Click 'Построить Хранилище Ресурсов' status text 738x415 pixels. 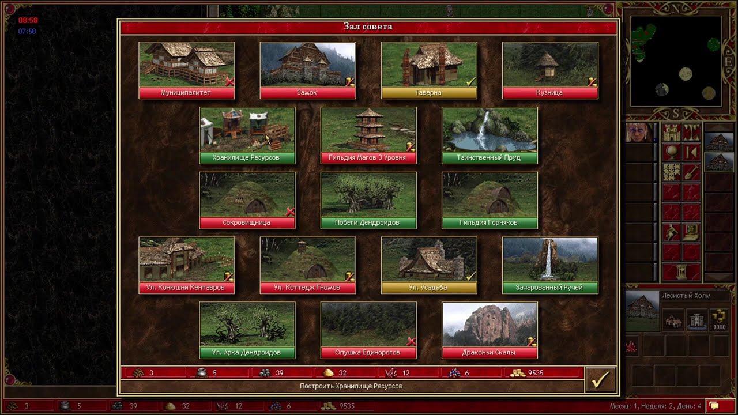[351, 386]
